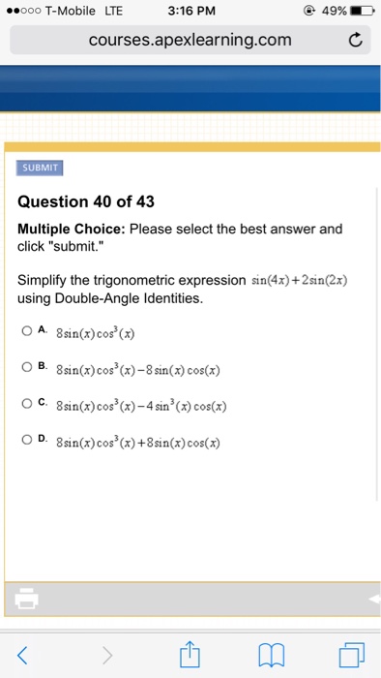The width and height of the screenshot is (381, 678).
Task: Tap the Safari forward arrow
Action: tap(108, 656)
